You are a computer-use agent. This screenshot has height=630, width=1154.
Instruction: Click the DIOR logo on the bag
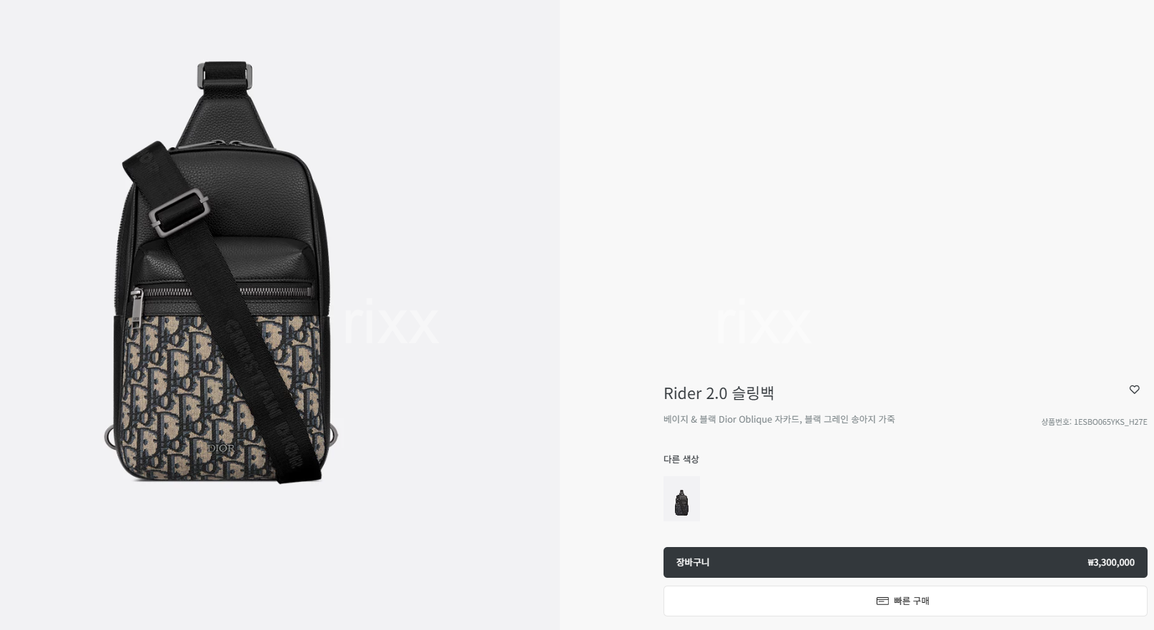(x=221, y=448)
